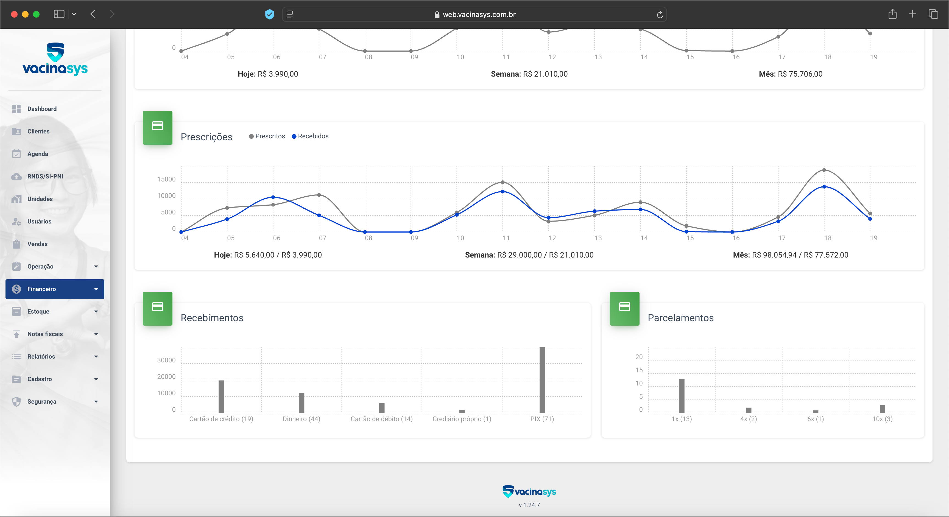Screen dimensions: 949x517
Task: Expand the Notas fiscais submenu arrow
Action: 96,334
